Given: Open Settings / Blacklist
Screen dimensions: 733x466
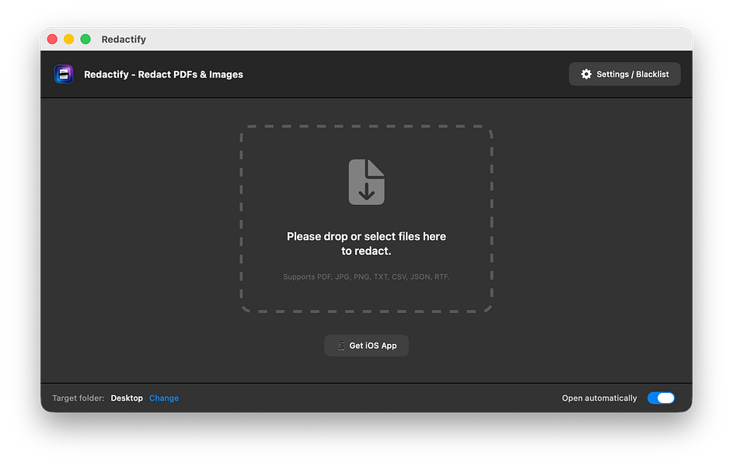Looking at the screenshot, I should pyautogui.click(x=624, y=75).
